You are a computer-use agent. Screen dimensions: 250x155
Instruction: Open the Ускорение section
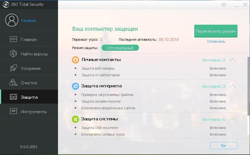point(29,68)
